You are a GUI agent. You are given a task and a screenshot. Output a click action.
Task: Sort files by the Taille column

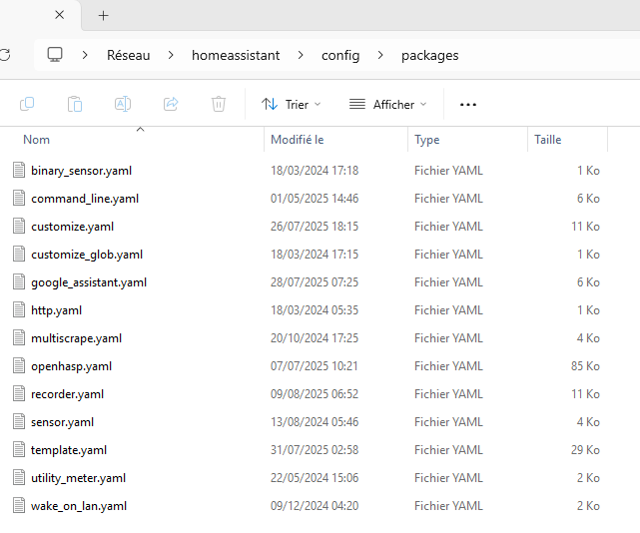point(548,140)
